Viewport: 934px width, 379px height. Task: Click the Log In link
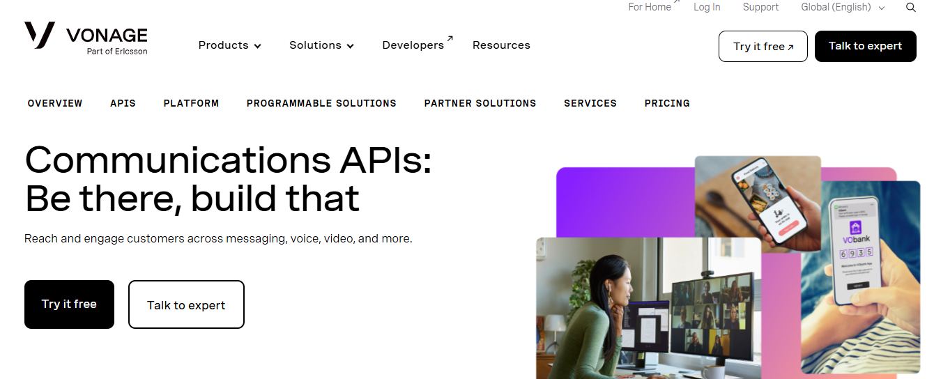(x=707, y=7)
